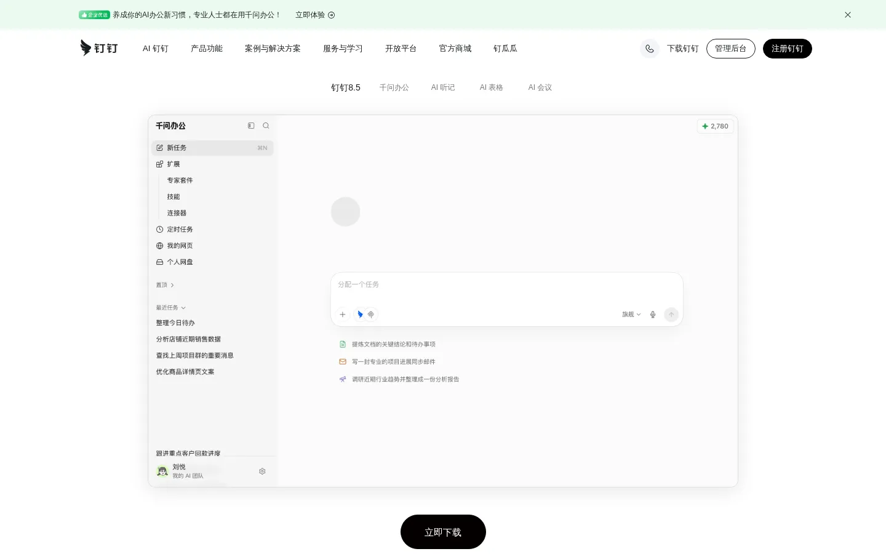Switch to the 钉钉8.5 tab
886x554 pixels.
pyautogui.click(x=346, y=87)
